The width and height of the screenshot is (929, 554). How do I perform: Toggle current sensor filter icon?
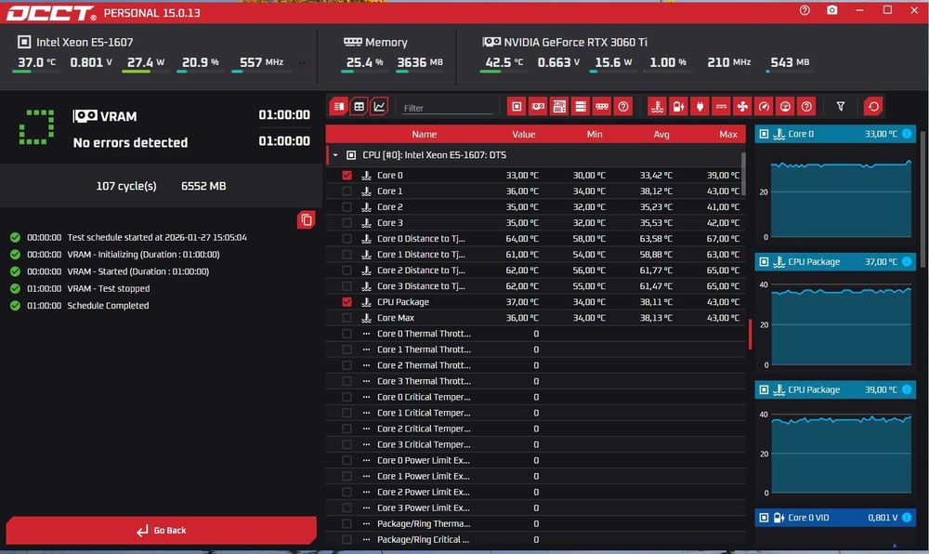[721, 107]
